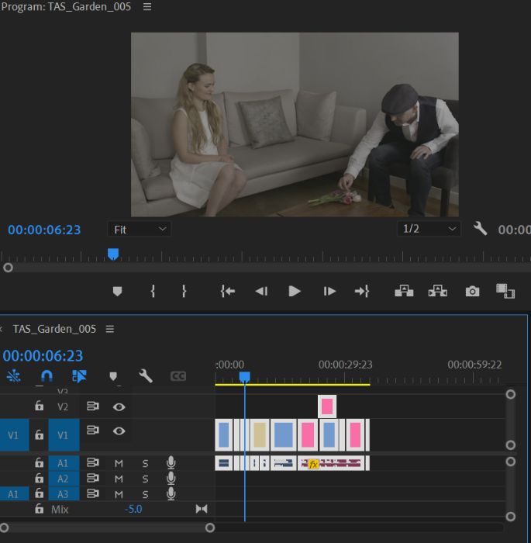Viewport: 531px width, 543px height.
Task: Step back one frame
Action: [261, 291]
